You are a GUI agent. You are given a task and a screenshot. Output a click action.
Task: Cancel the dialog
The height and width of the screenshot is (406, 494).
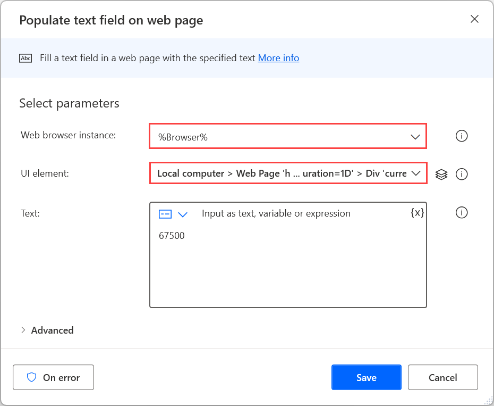[x=442, y=377]
